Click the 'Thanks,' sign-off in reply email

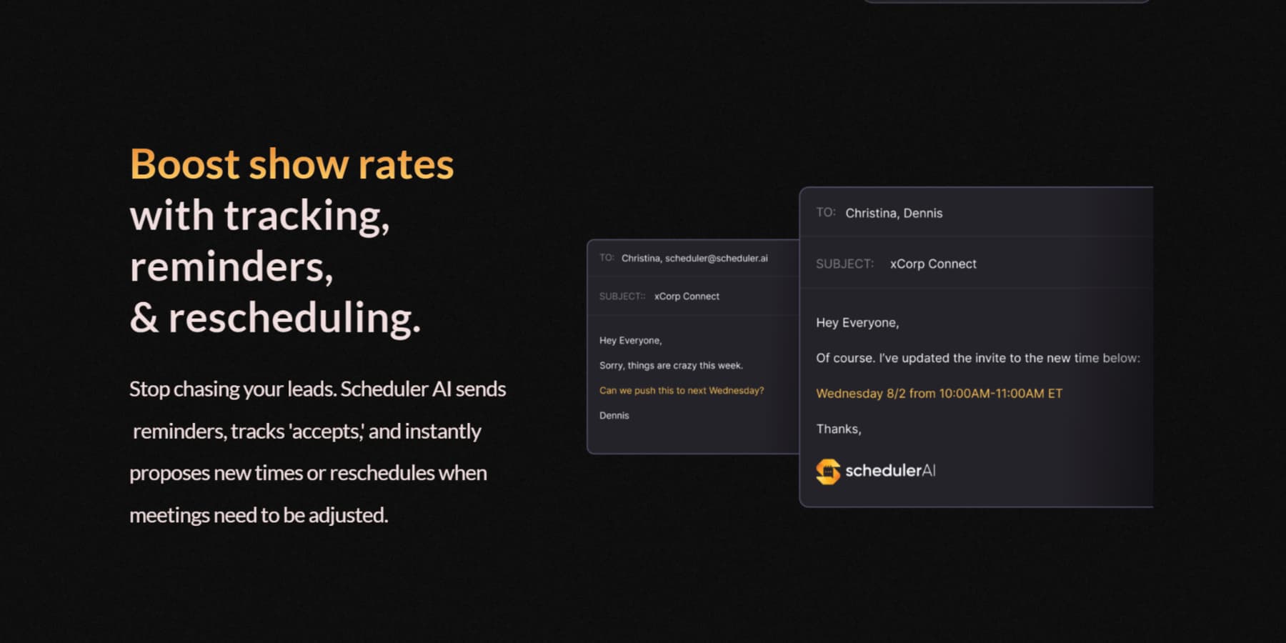[x=839, y=429]
